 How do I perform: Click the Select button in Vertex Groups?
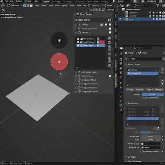149,90
